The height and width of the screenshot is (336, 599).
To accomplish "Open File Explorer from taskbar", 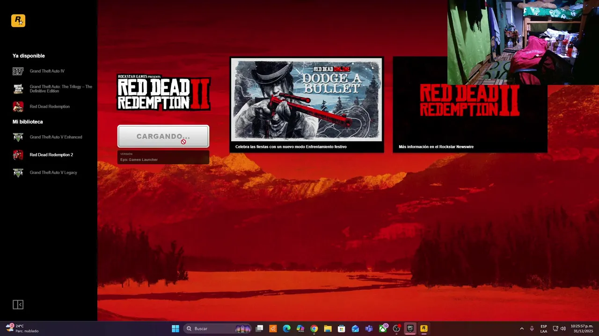I will click(328, 329).
